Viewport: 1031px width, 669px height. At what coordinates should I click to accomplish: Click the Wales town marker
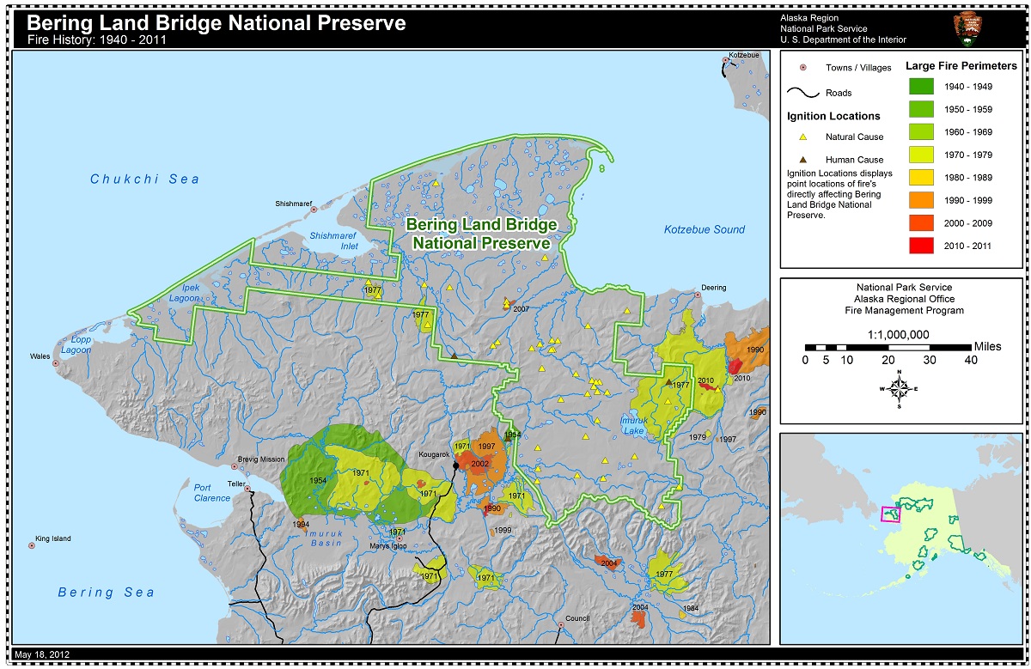(56, 363)
